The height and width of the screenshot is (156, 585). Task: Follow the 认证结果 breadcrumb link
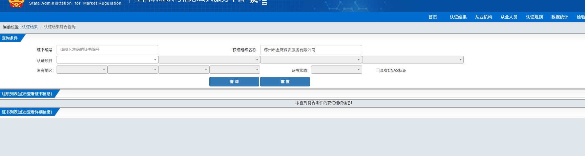(30, 27)
